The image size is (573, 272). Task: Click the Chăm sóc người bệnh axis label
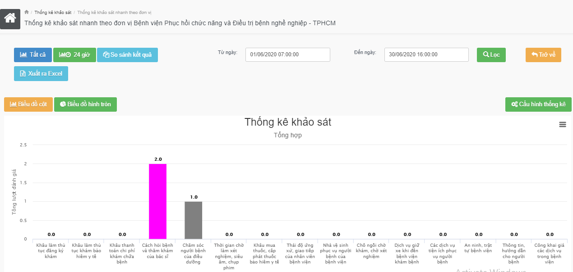point(193,254)
